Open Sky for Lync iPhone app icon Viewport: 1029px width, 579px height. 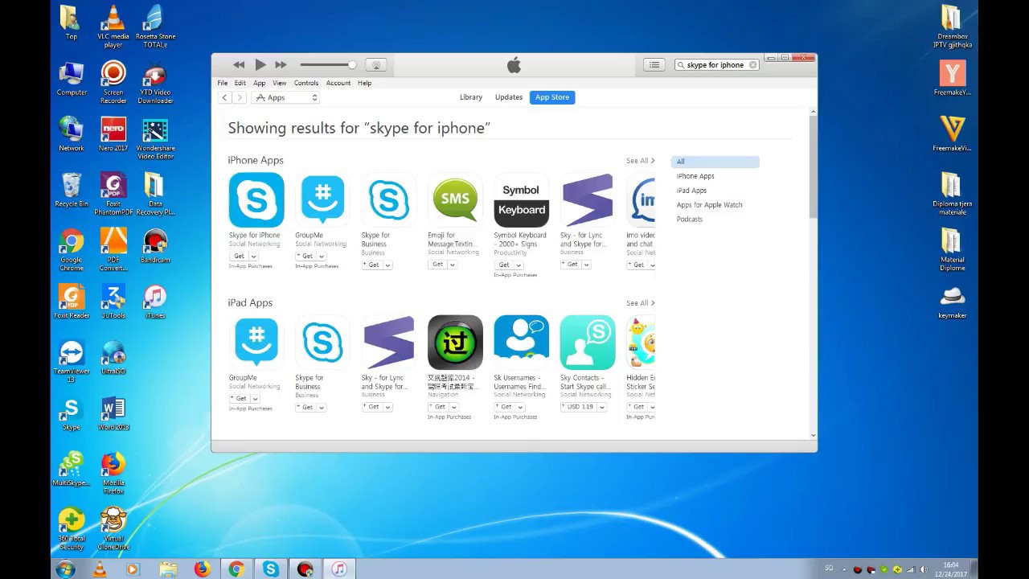[587, 200]
